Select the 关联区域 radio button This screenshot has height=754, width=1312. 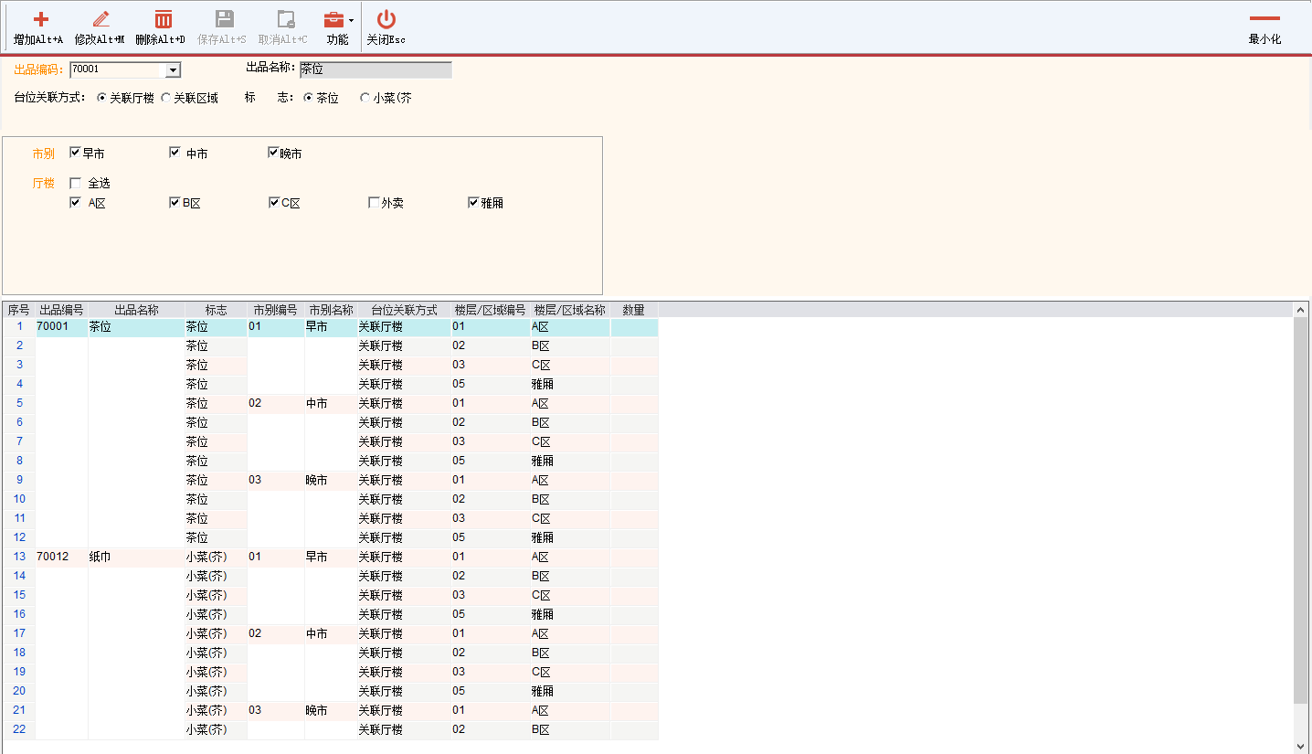coord(165,98)
